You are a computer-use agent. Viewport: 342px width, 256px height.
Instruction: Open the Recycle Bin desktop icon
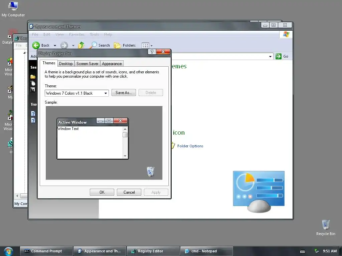pyautogui.click(x=326, y=227)
